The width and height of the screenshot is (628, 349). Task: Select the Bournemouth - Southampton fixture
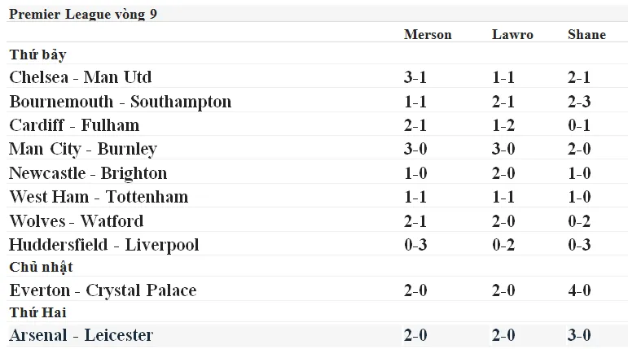[120, 102]
